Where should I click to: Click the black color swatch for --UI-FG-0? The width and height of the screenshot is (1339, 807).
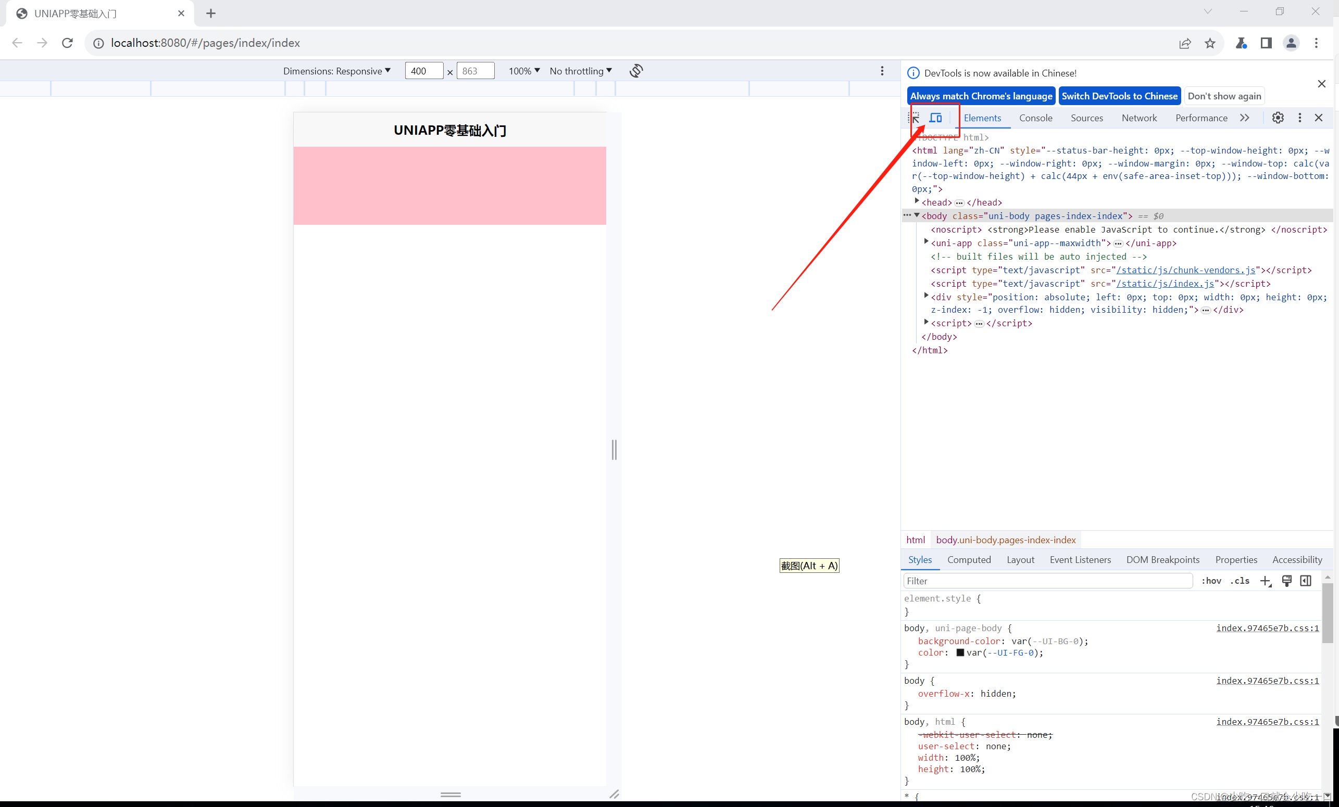click(x=960, y=653)
